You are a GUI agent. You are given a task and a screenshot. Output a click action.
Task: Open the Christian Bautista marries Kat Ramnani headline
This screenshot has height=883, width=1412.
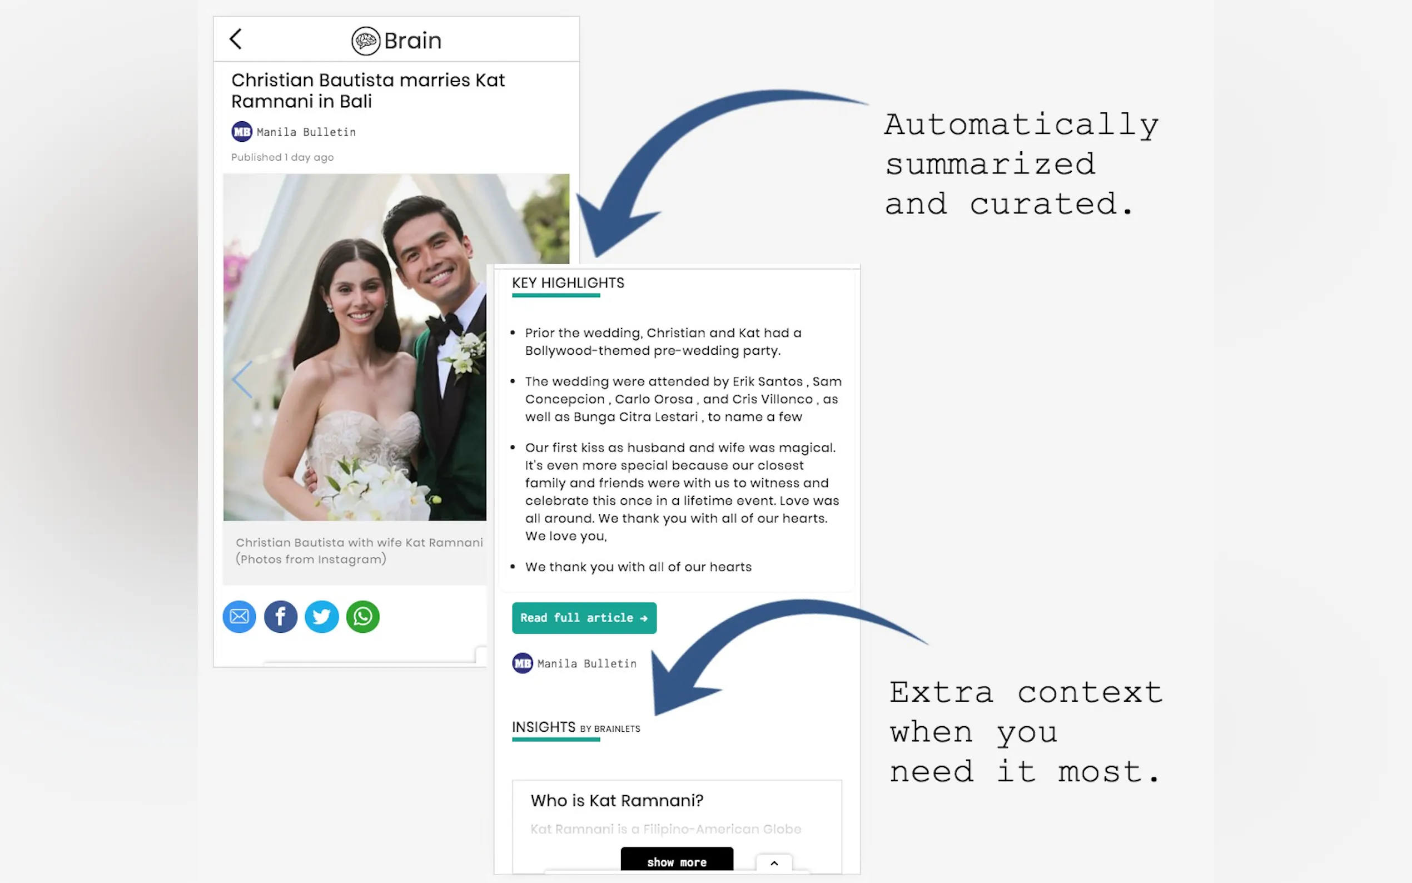(368, 91)
